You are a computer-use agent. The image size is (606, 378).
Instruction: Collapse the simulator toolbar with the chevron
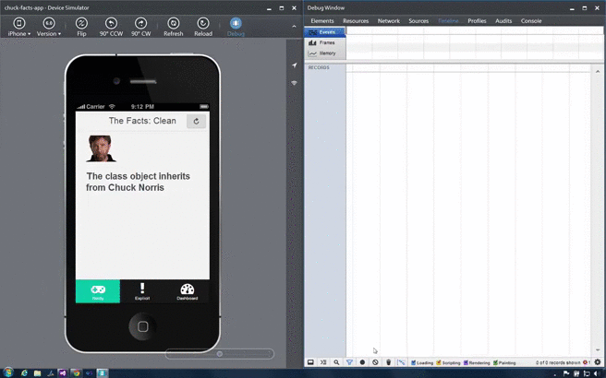click(294, 26)
